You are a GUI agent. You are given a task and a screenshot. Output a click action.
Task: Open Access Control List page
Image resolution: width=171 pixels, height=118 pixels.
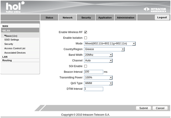[x=15, y=48]
